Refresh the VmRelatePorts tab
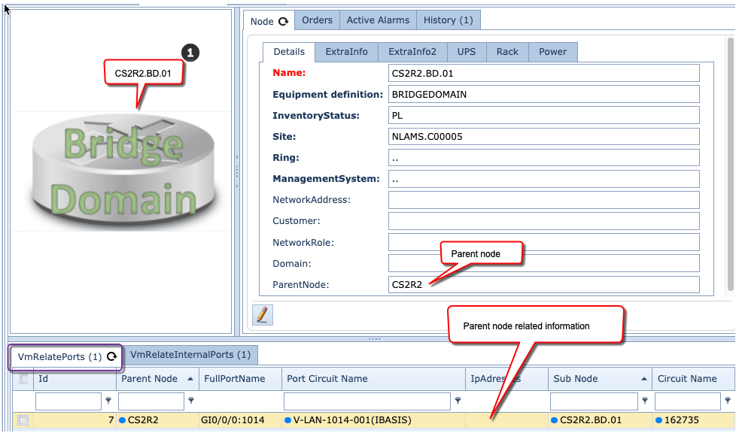The image size is (736, 433). click(x=112, y=357)
